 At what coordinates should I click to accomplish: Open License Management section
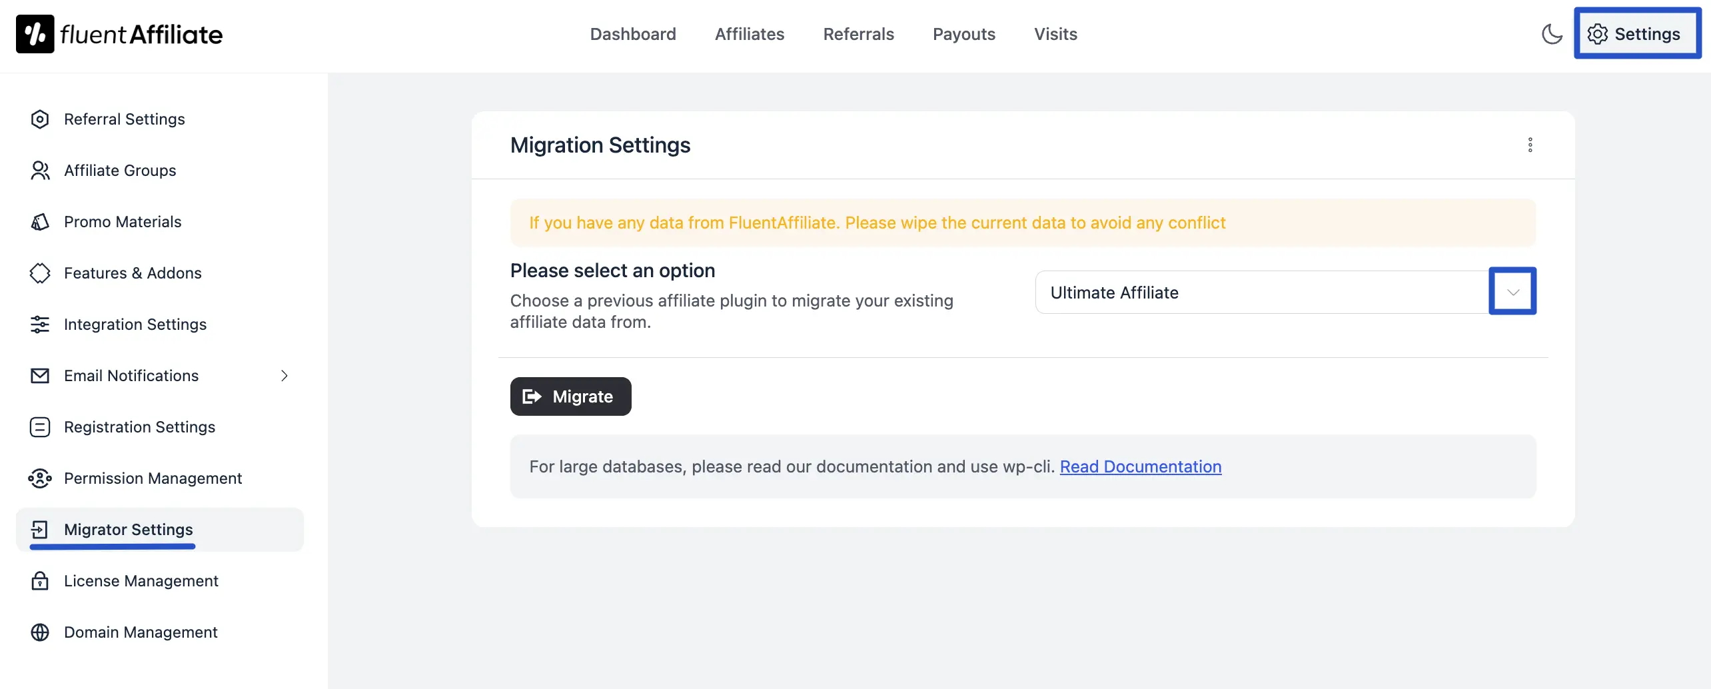coord(160,581)
